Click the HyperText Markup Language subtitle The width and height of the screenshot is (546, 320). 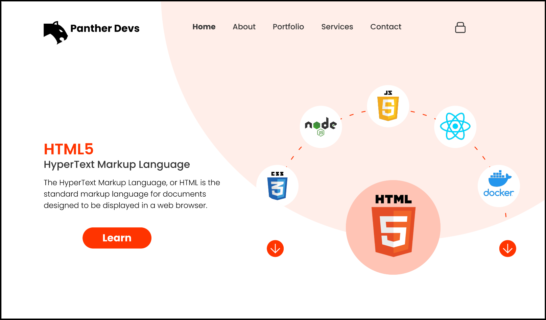coord(117,165)
